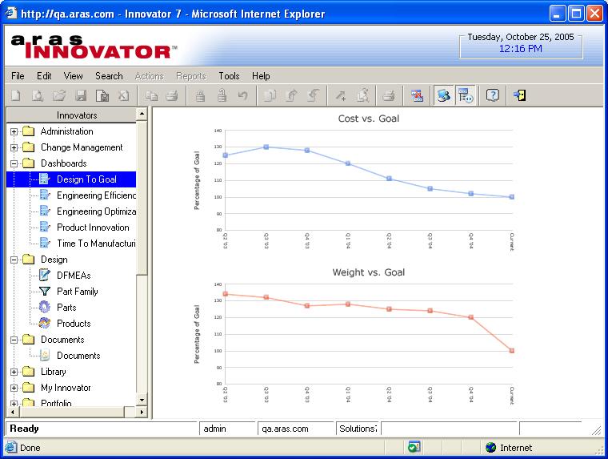
Task: Open DFMEAs item in the Design folder
Action: [74, 276]
